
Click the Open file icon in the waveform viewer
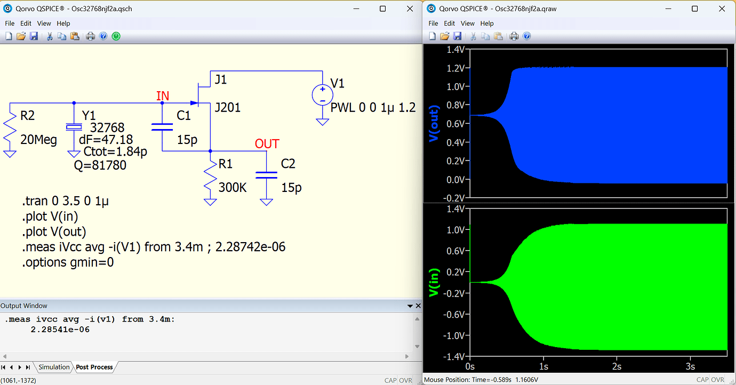coord(445,36)
